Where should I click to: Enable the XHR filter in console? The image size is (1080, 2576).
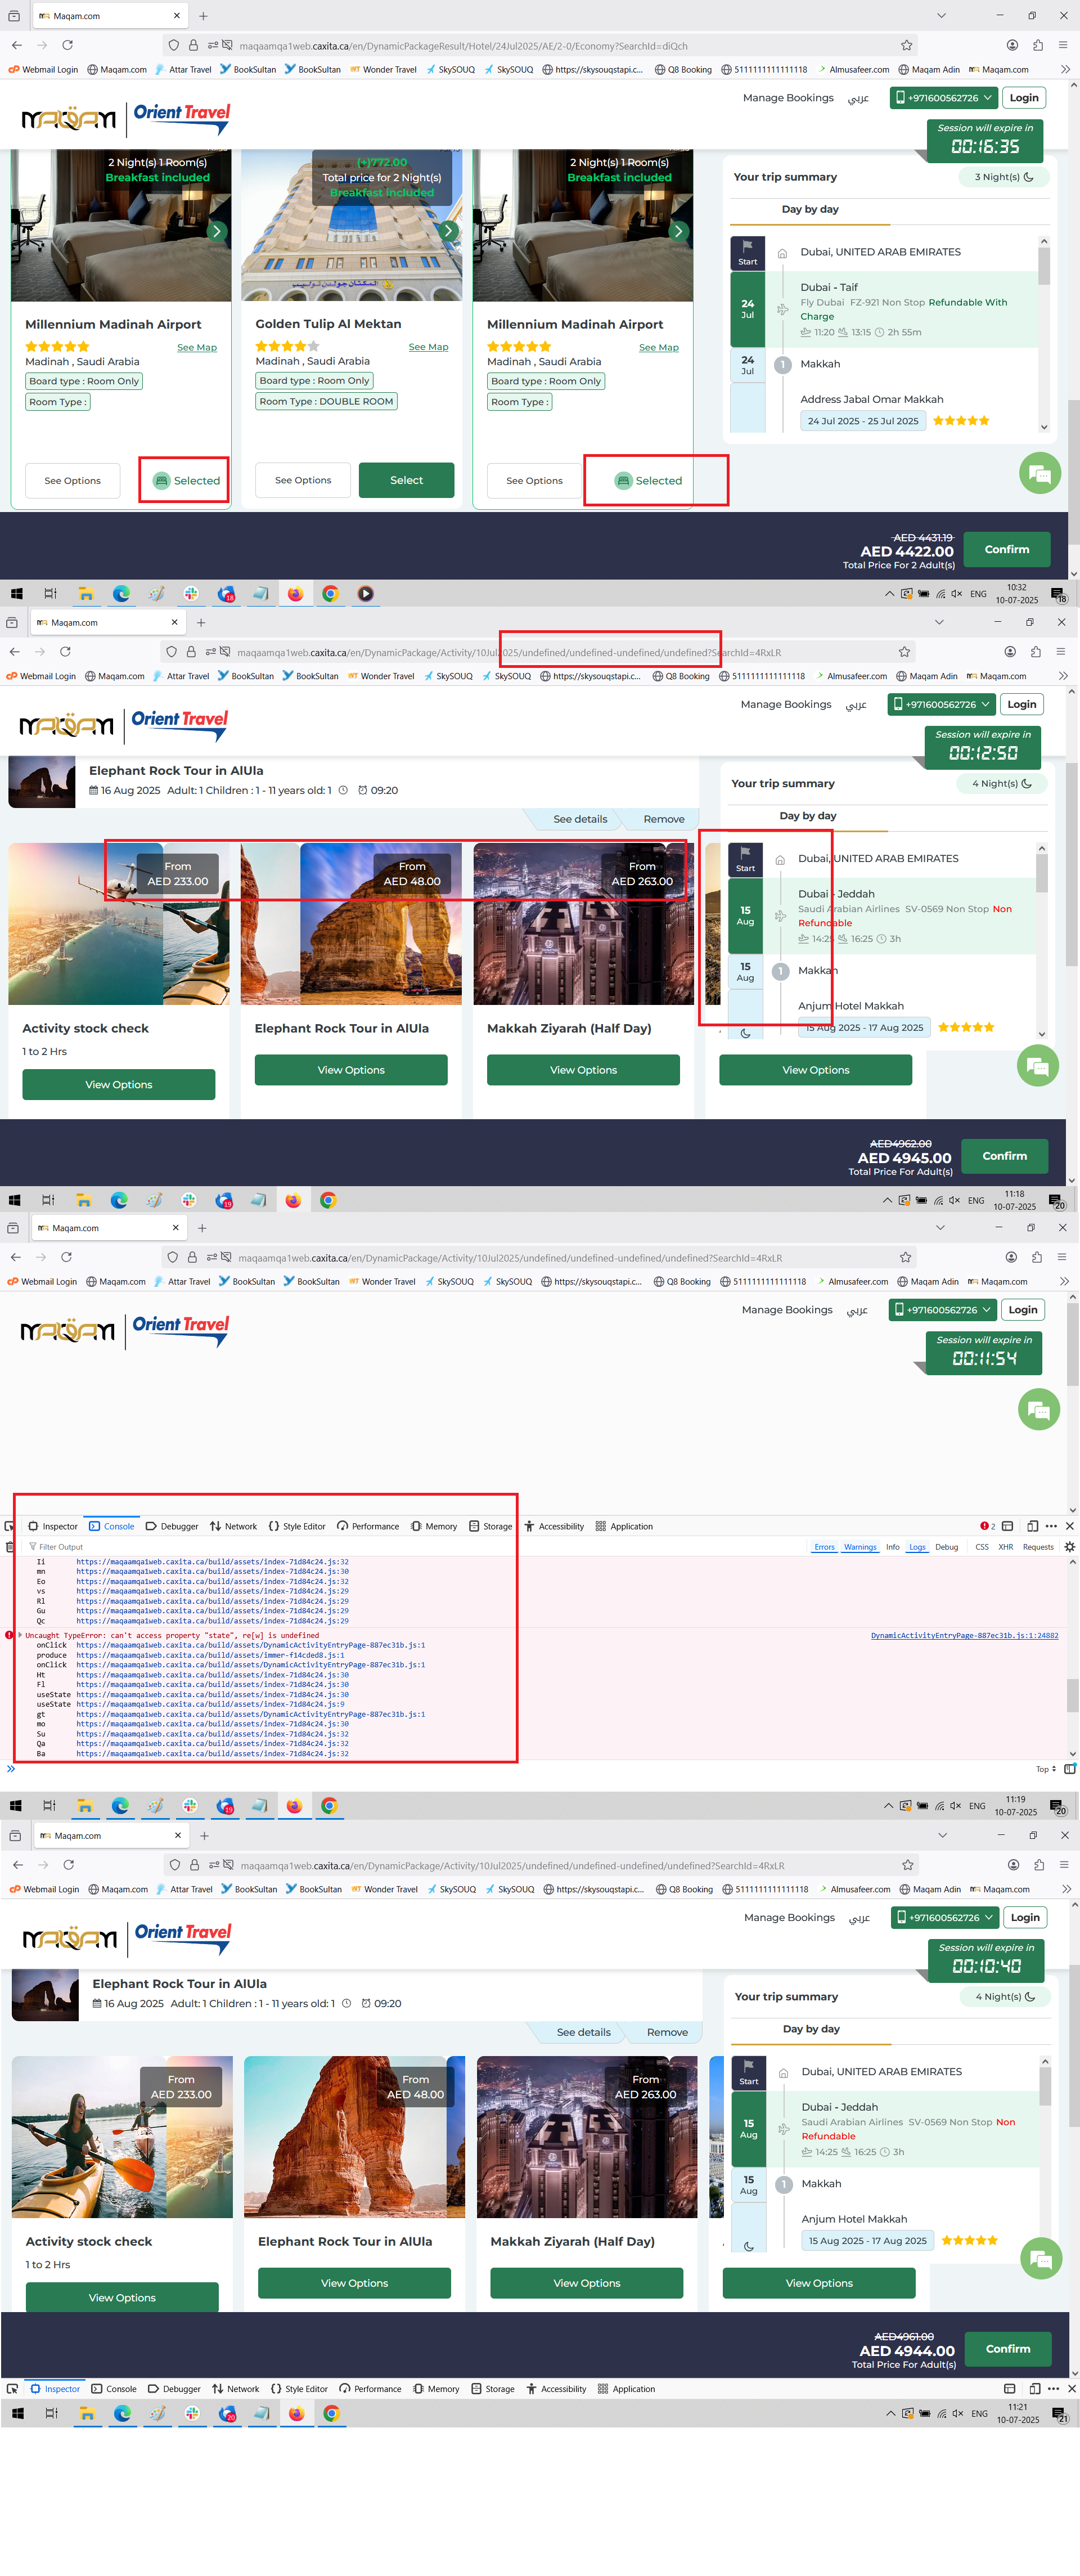(1005, 1547)
